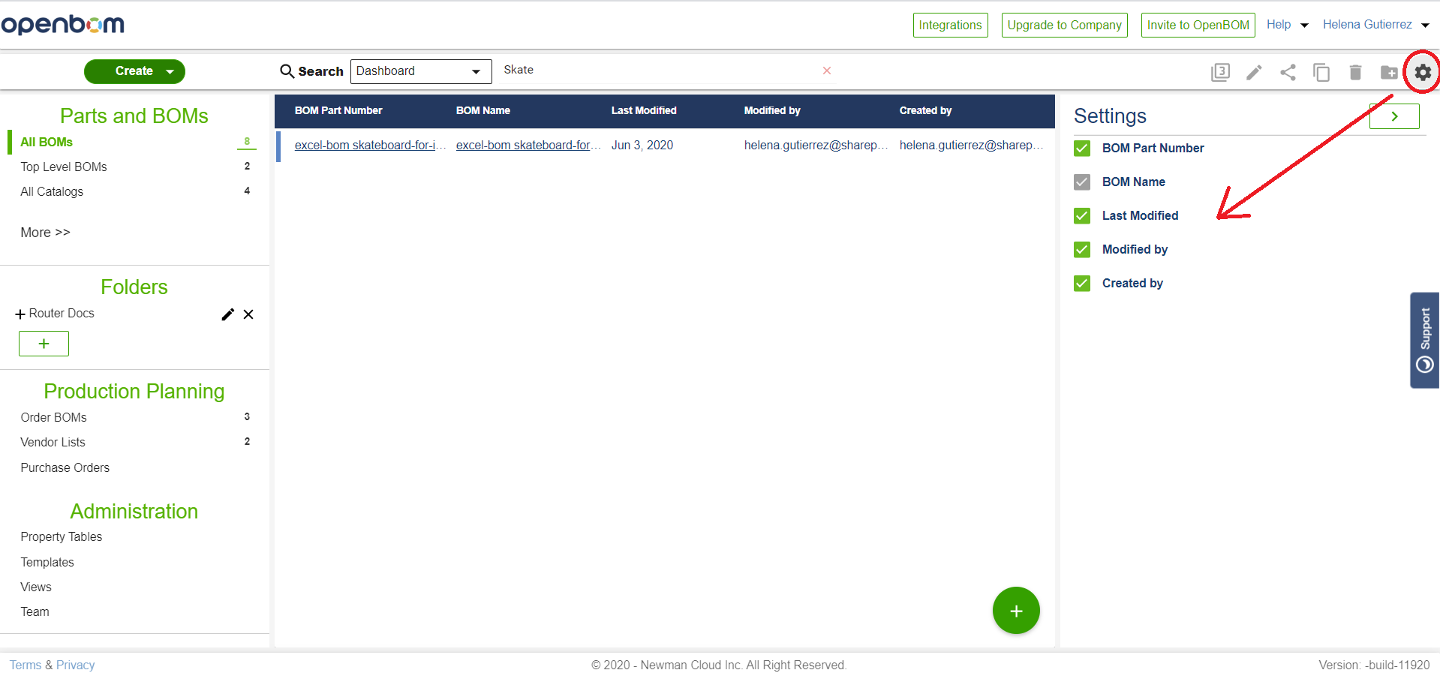Click the Upgrade to Company button

point(1063,25)
